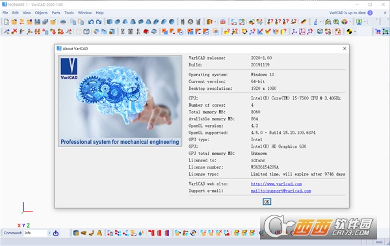Click the red X delete objects icon
390x246 pixels.
point(14,32)
